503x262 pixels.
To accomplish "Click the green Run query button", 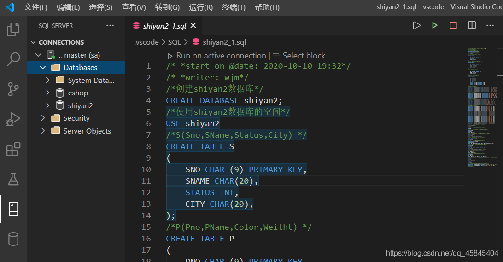I will pyautogui.click(x=435, y=25).
